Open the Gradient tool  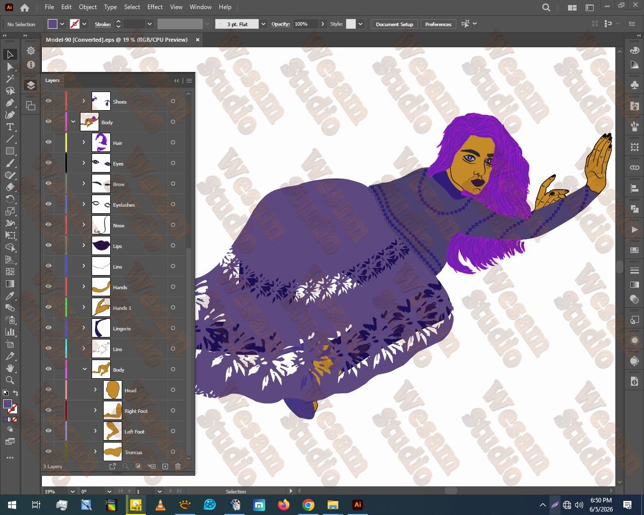point(10,284)
